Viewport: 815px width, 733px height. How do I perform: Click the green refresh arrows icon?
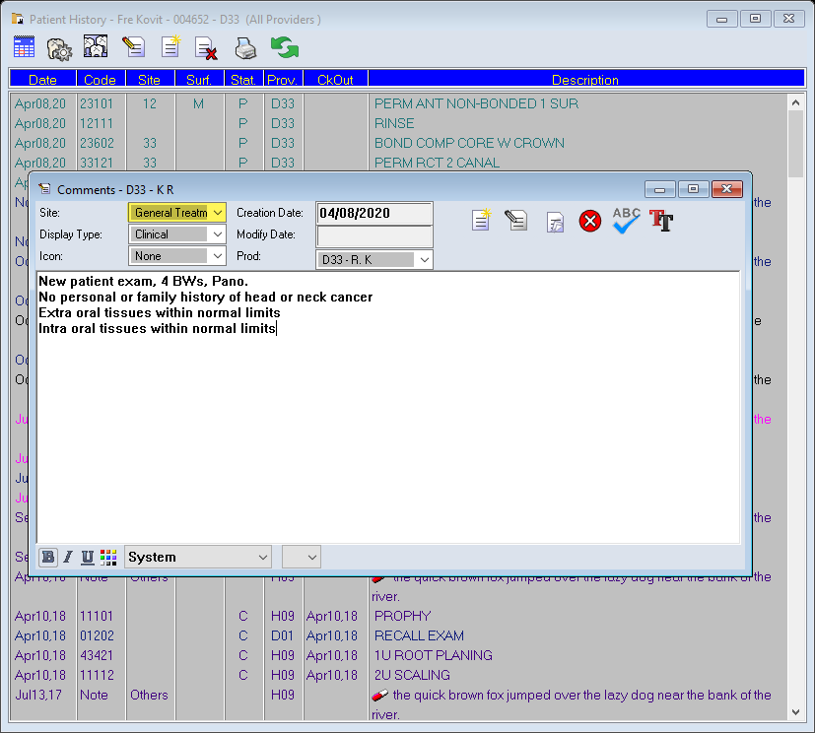pos(285,47)
